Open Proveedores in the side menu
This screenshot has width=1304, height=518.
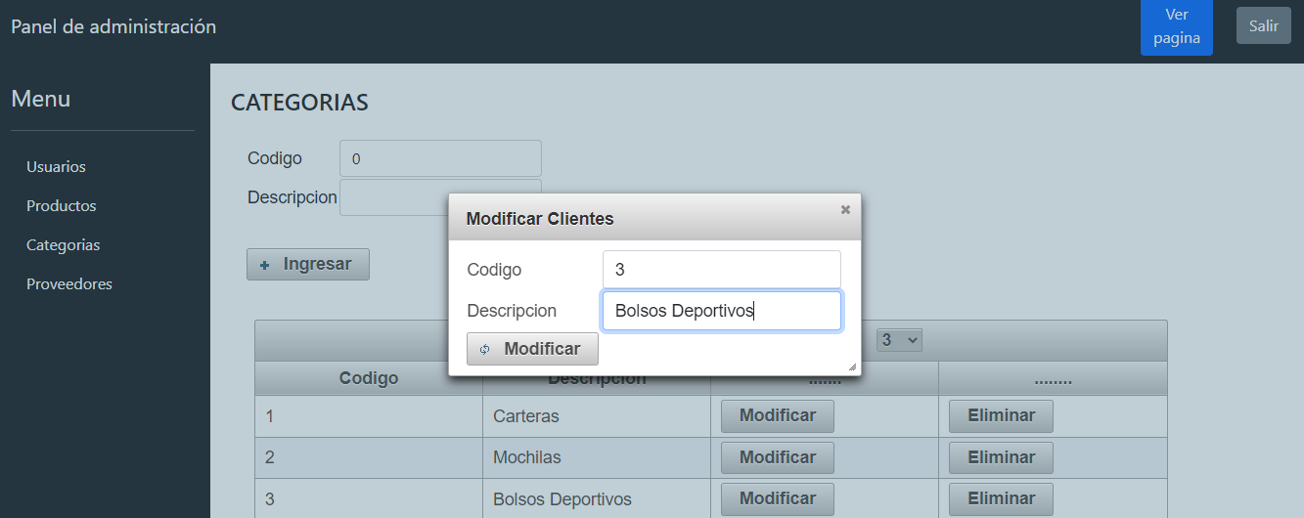point(69,284)
